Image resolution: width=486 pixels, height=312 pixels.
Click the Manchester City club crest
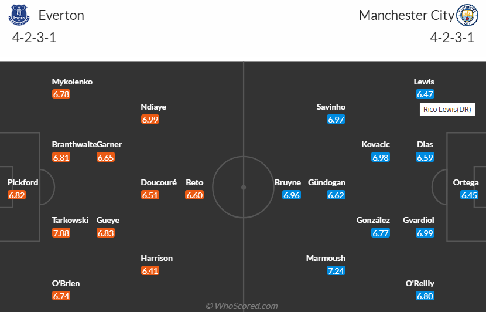(467, 16)
